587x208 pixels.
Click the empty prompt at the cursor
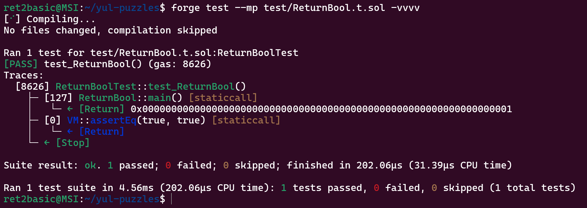coord(172,199)
